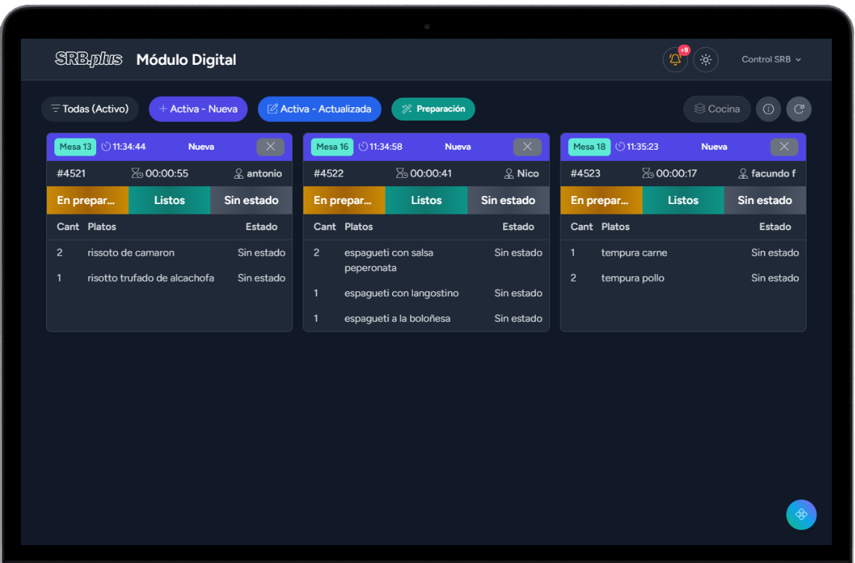Filter by Activa - Actualizada orders

pos(320,109)
